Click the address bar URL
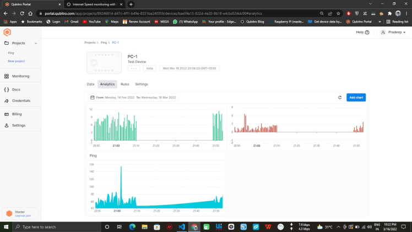 coord(153,13)
